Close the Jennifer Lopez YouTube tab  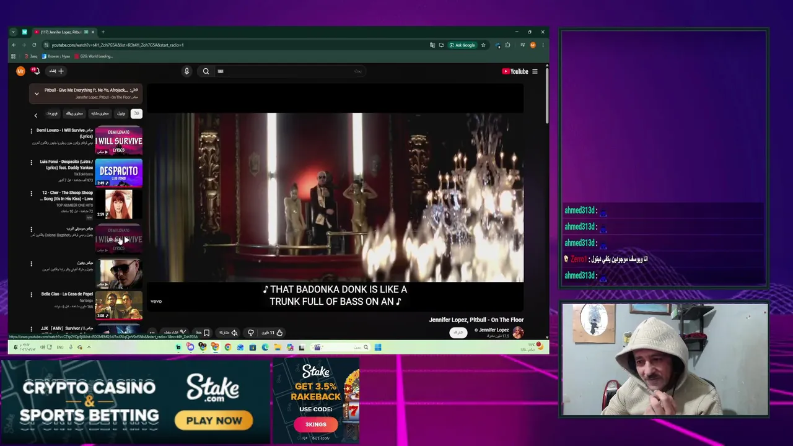point(94,32)
